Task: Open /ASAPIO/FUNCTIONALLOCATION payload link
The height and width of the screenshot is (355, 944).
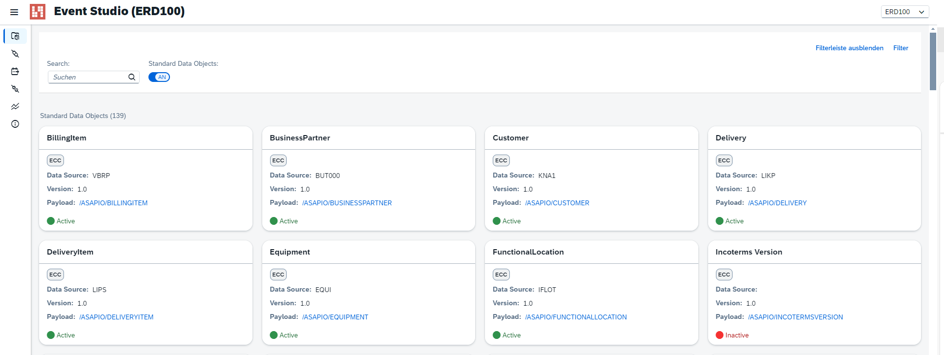Action: [x=576, y=317]
